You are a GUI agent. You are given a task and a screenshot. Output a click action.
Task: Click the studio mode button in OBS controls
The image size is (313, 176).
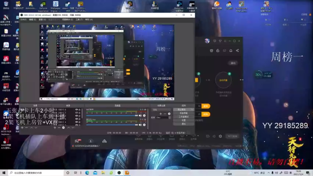[x=183, y=117]
